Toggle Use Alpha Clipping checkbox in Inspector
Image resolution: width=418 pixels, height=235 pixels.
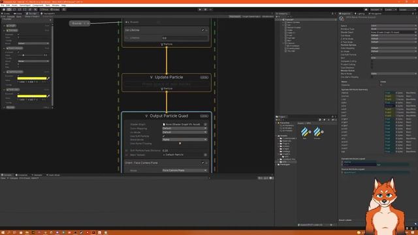click(372, 77)
